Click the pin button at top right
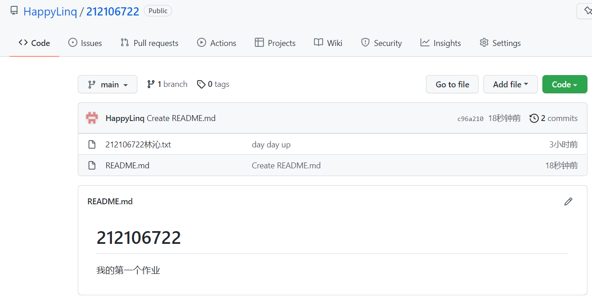This screenshot has width=592, height=298. [585, 11]
